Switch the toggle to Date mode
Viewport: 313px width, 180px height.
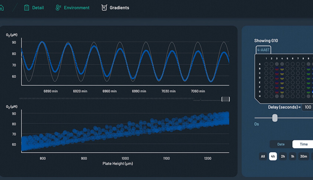(281, 144)
